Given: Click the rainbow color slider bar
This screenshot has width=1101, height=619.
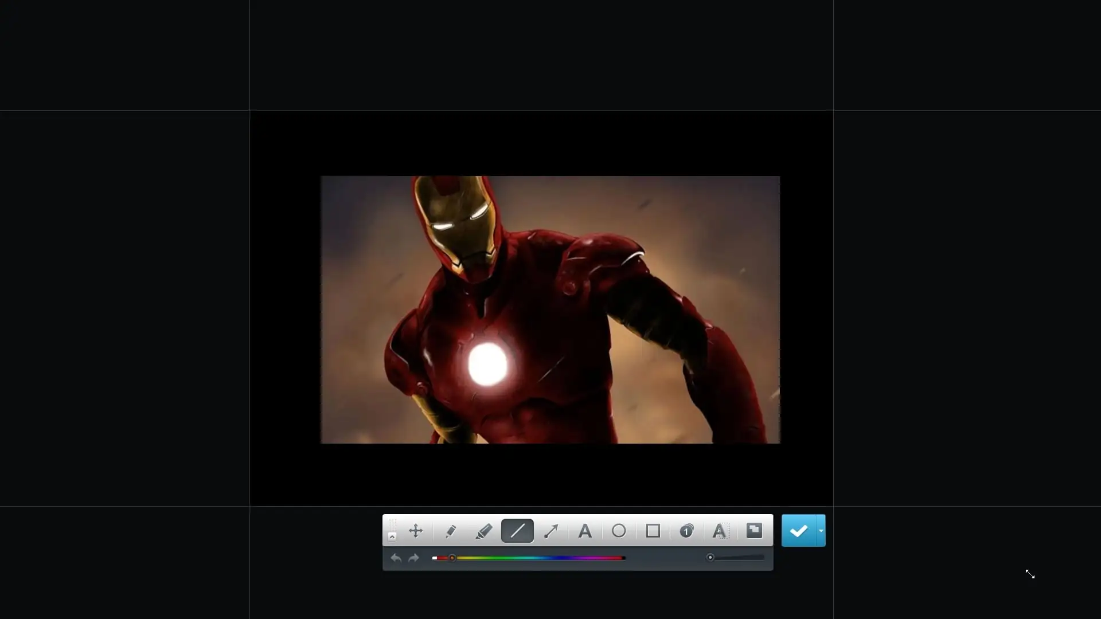Looking at the screenshot, I should 529,558.
